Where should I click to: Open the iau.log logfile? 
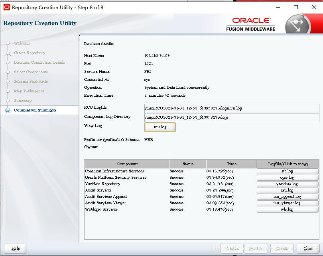click(x=288, y=190)
